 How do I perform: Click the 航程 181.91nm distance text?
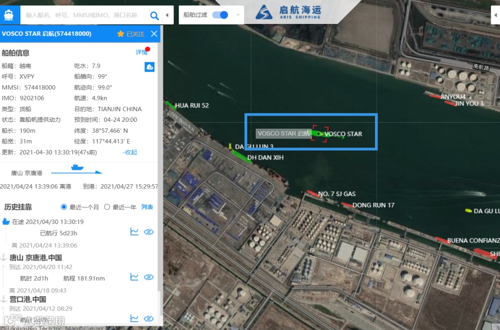point(84,278)
